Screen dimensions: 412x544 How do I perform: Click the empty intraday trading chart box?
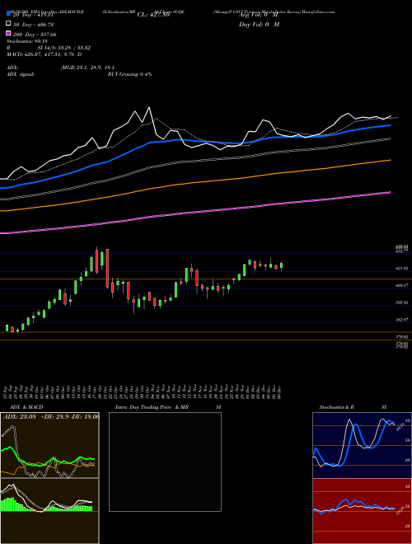[x=165, y=462]
